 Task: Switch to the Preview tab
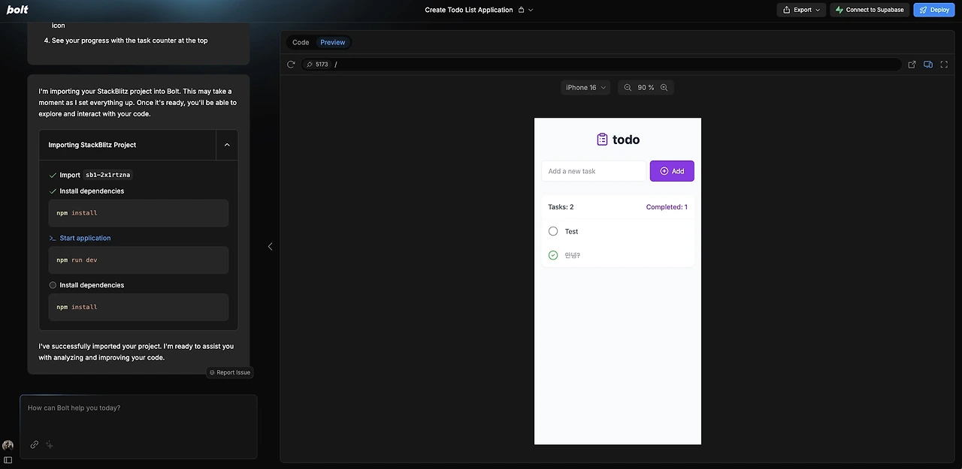coord(333,42)
